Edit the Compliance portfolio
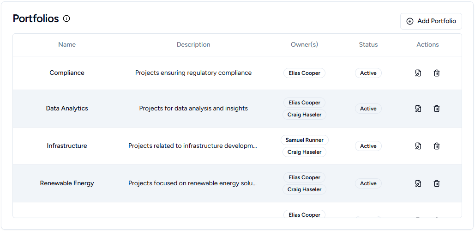 tap(418, 73)
